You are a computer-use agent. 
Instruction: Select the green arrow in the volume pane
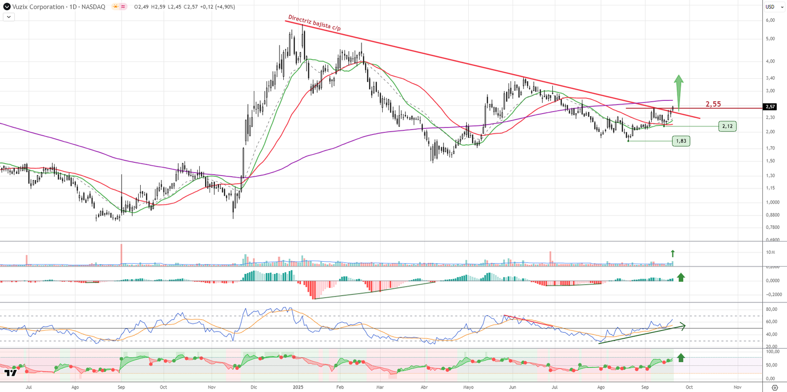(x=672, y=253)
